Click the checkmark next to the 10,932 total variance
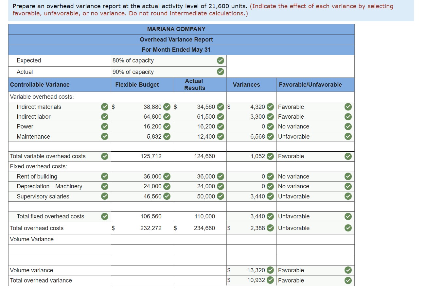 click(270, 280)
